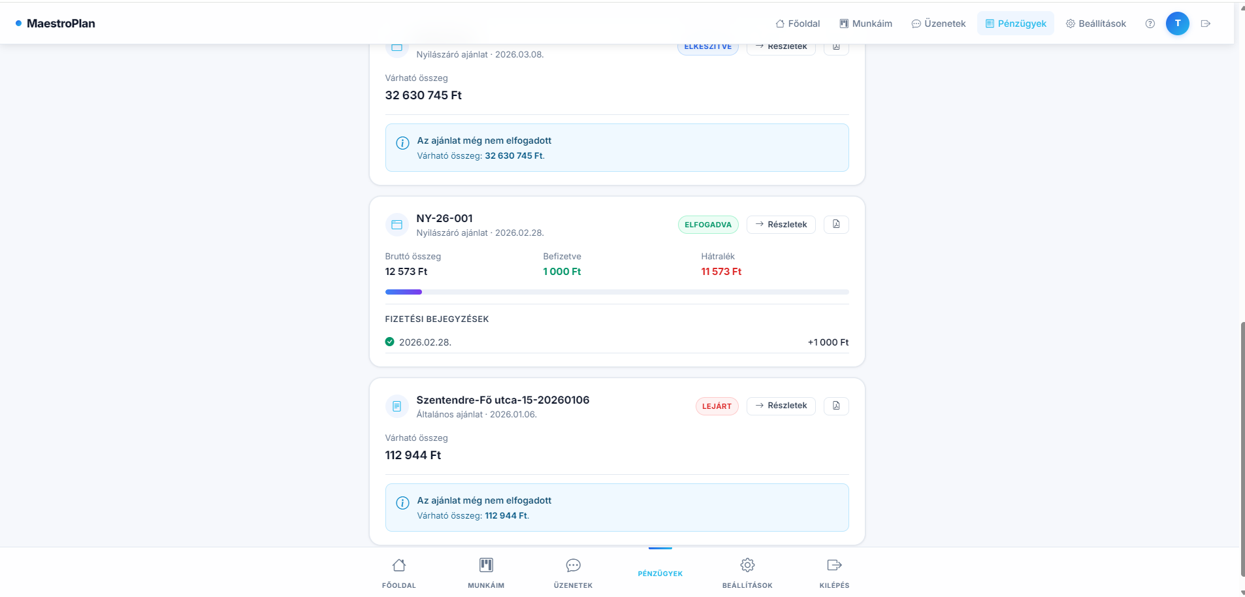
Task: Open Részletek for NY-26-001
Action: click(x=781, y=225)
